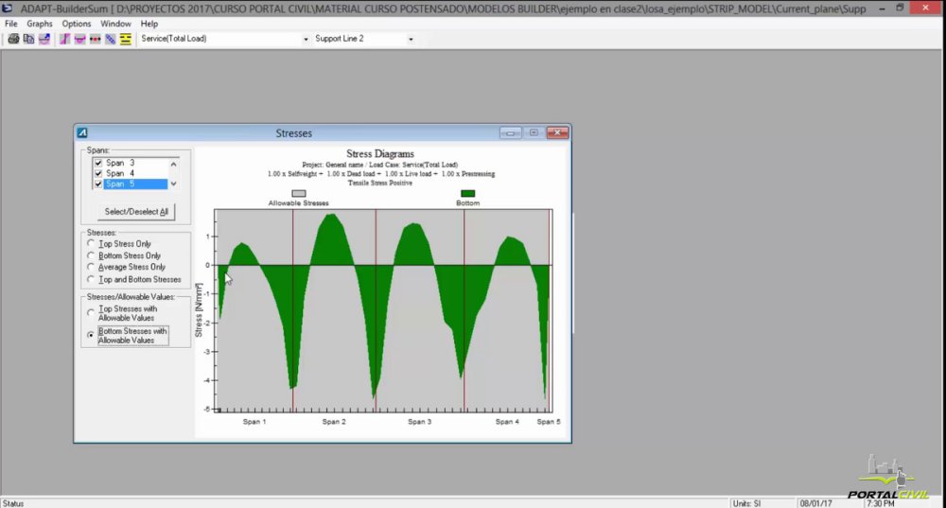
Task: Click the Span 3 axis label on chart
Action: click(x=420, y=422)
